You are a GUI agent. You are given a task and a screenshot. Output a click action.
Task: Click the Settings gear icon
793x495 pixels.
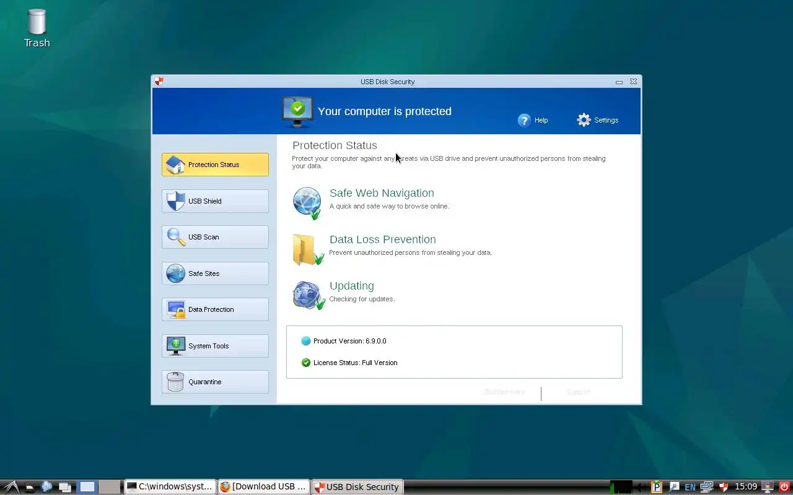click(x=584, y=120)
